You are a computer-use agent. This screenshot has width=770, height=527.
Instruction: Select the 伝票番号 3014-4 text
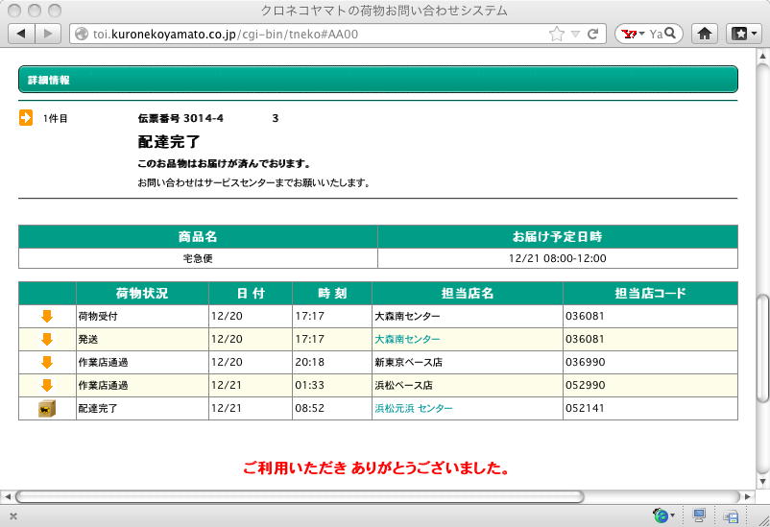coord(180,118)
